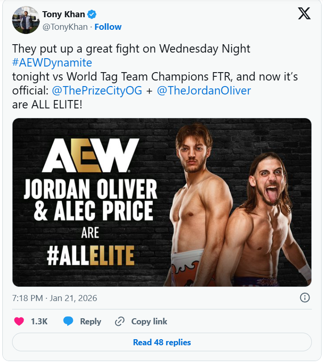The width and height of the screenshot is (323, 362).
Task: Click the X logo icon
Action: [x=304, y=14]
